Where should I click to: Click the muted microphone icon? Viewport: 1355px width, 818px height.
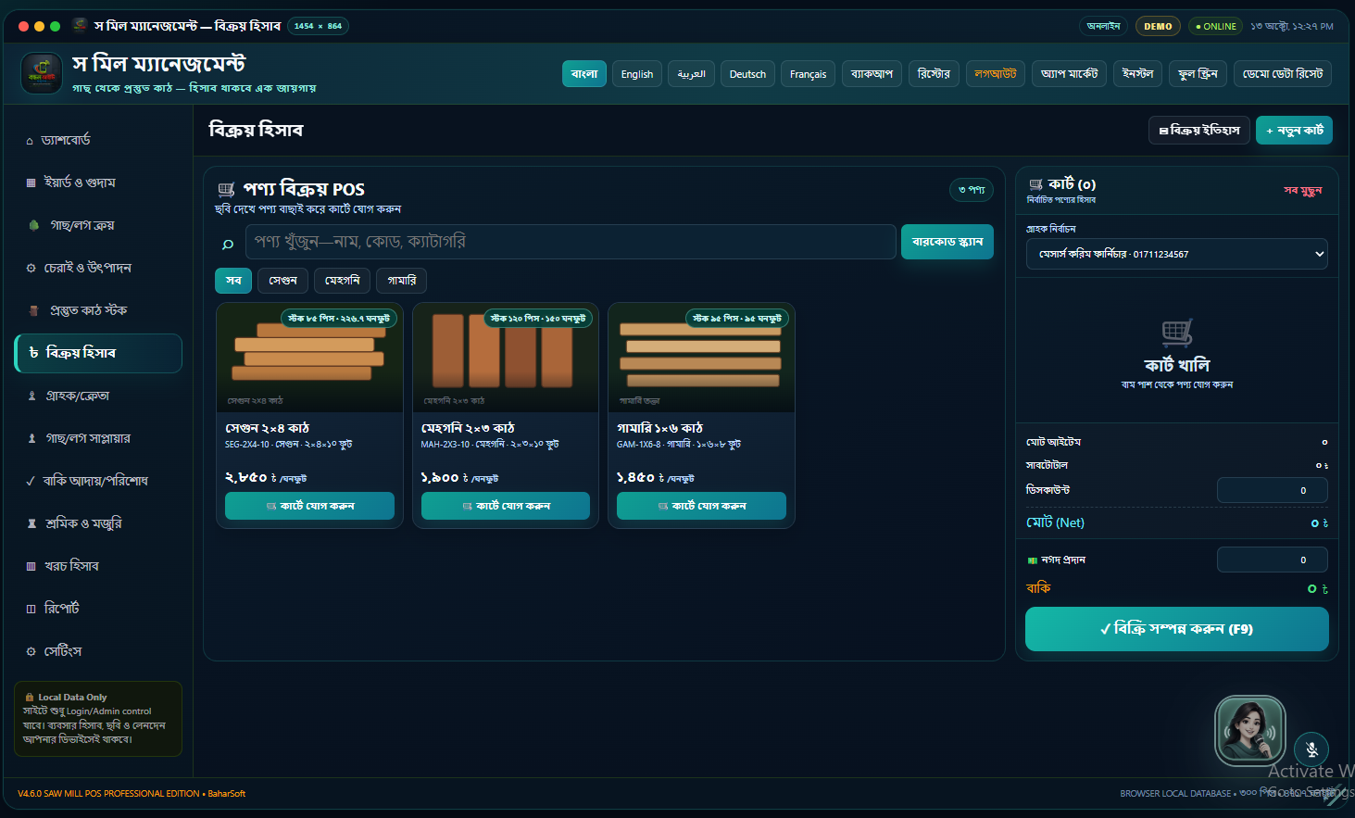click(x=1311, y=749)
